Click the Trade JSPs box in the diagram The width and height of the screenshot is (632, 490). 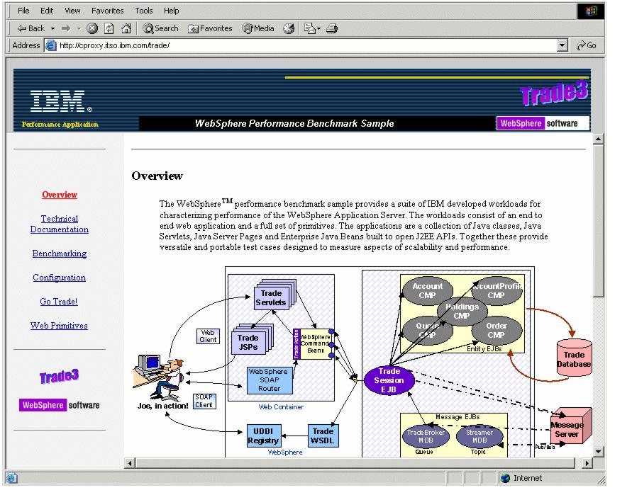[x=248, y=342]
